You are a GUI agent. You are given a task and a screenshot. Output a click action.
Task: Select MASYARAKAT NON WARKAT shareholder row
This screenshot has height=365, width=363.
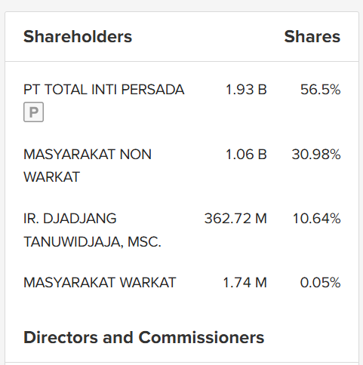(182, 165)
